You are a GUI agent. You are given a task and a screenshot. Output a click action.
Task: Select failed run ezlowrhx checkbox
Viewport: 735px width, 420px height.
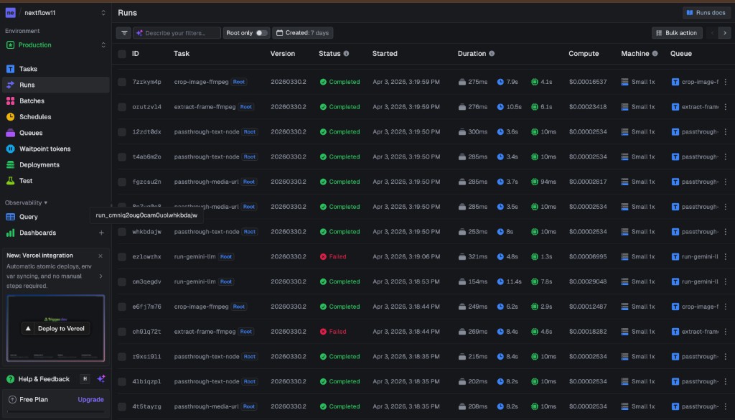click(122, 257)
